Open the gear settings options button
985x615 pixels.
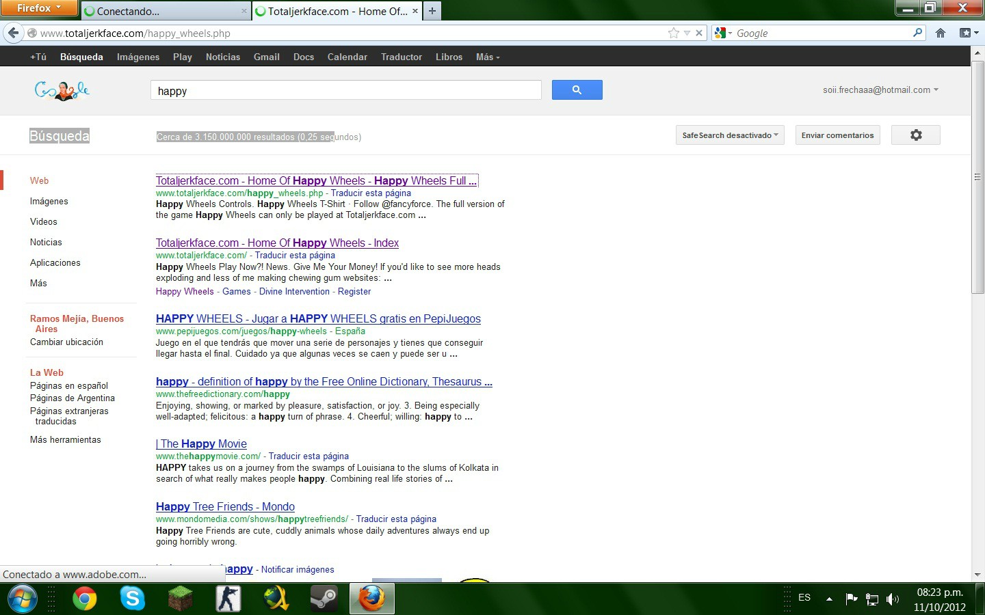click(x=916, y=135)
